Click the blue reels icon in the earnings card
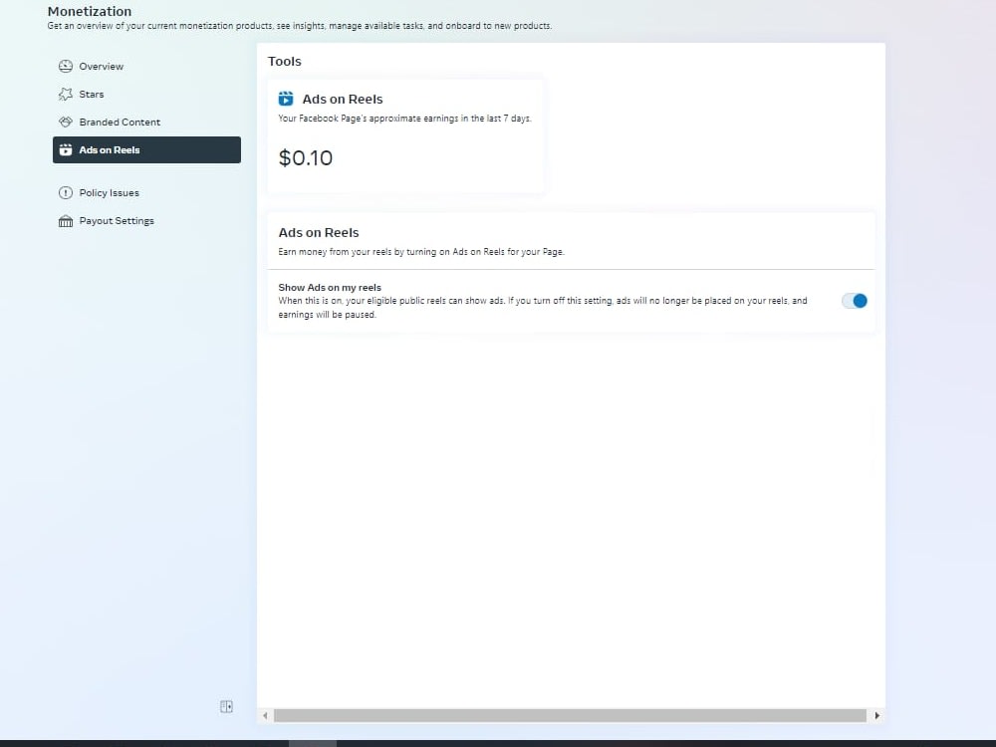This screenshot has height=747, width=996. tap(286, 99)
